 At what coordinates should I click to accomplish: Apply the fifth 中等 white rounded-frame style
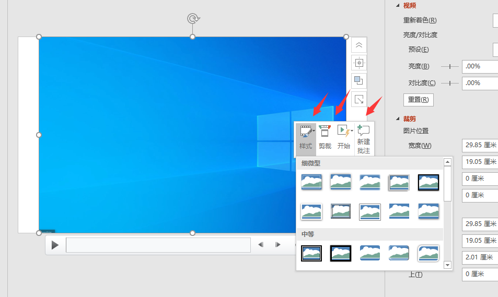[428, 253]
